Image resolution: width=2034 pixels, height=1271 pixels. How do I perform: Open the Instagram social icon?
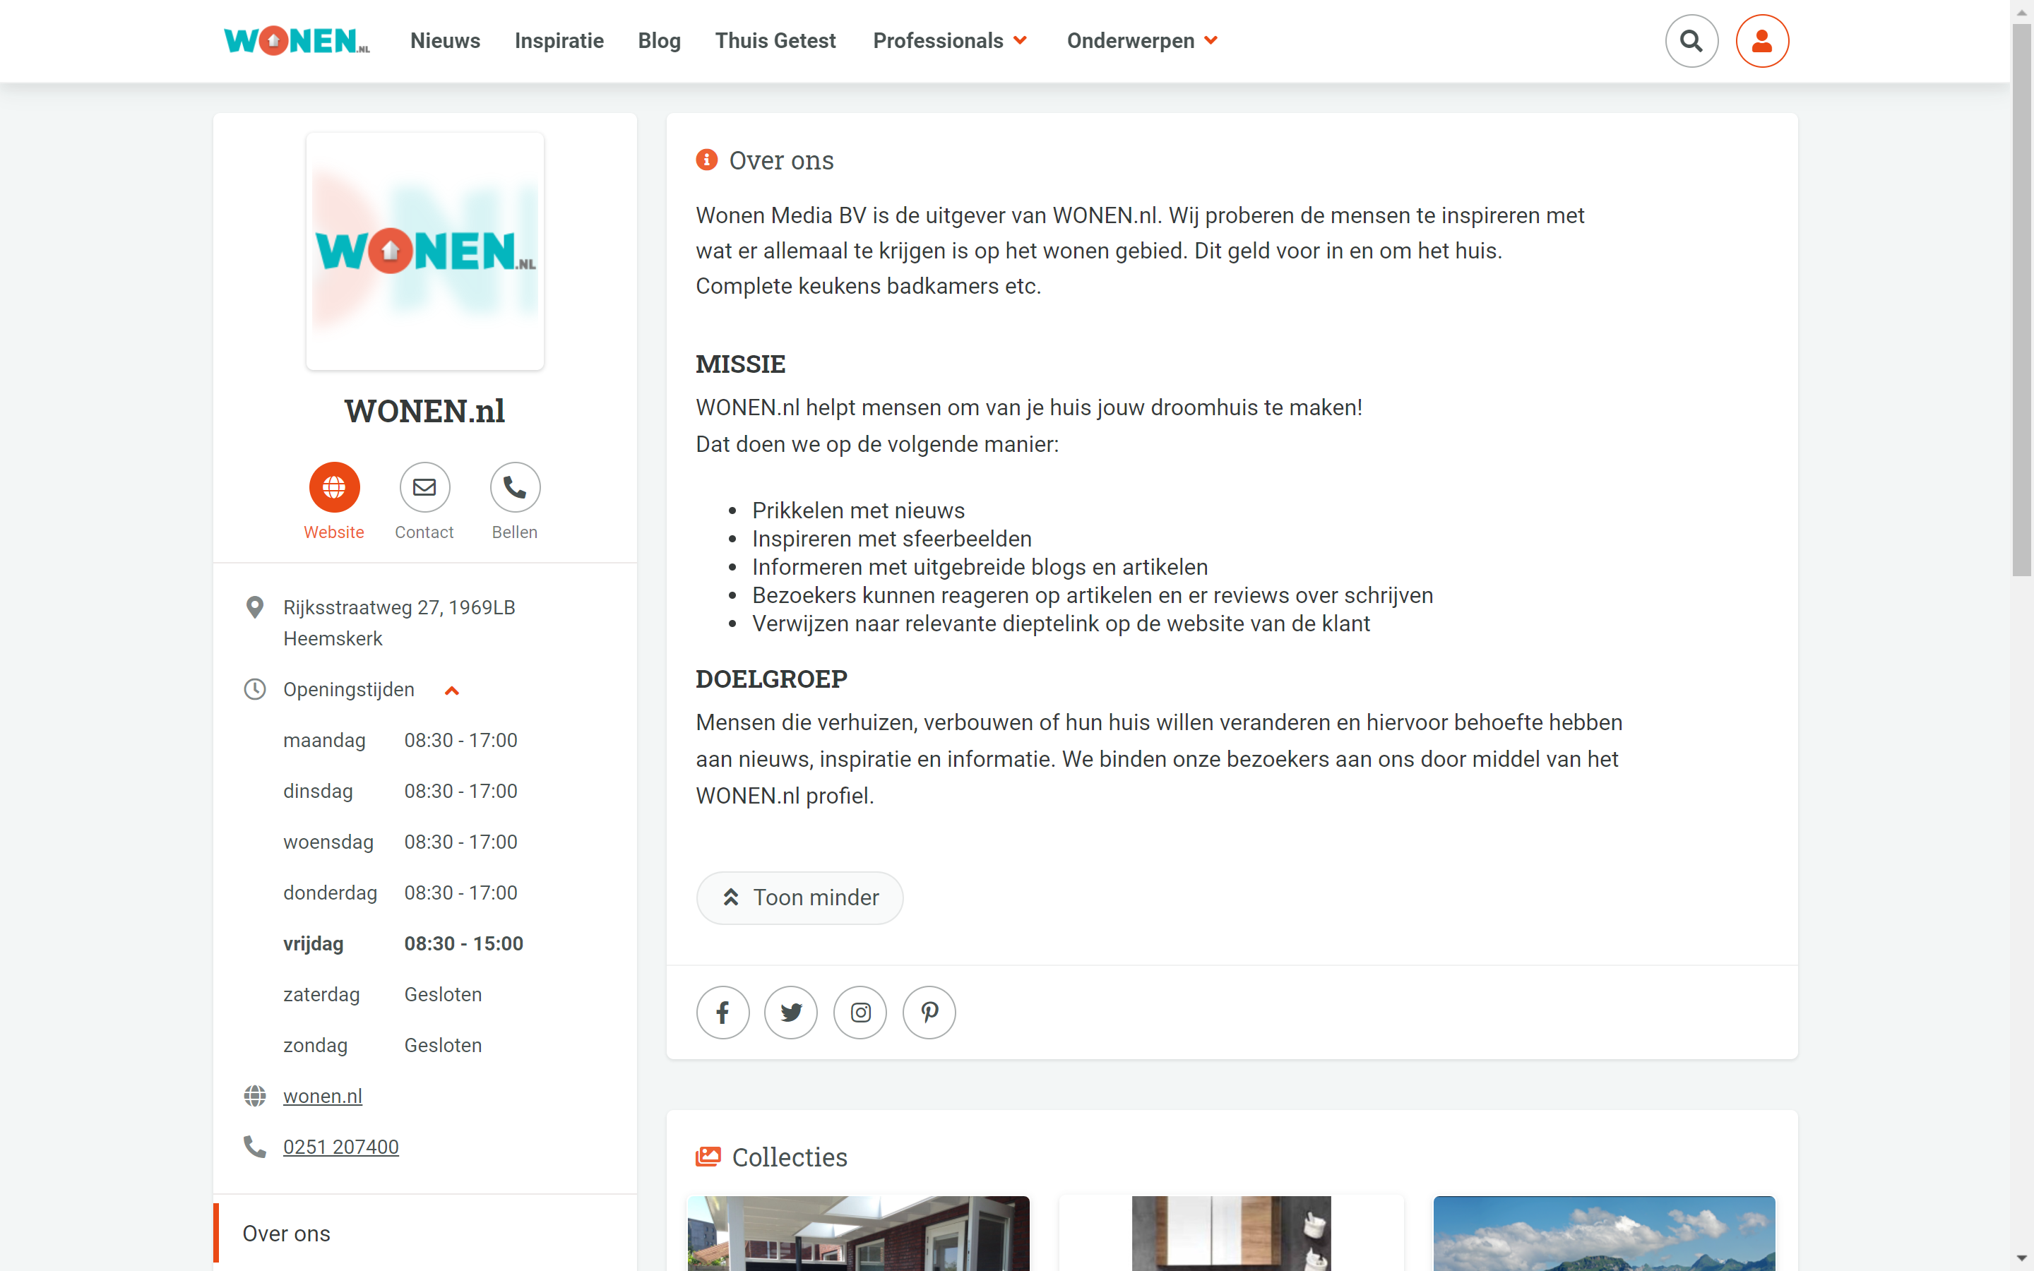click(x=860, y=1012)
